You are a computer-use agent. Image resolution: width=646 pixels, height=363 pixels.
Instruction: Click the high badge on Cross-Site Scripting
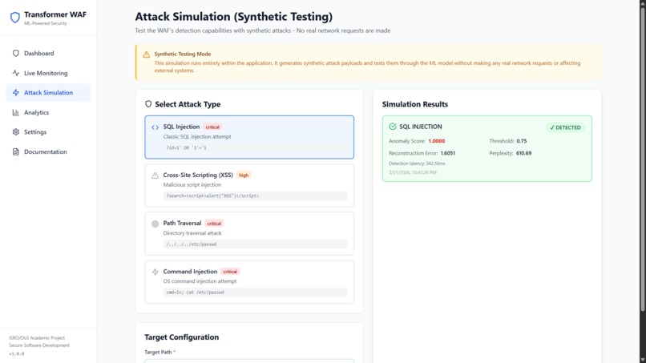(244, 175)
